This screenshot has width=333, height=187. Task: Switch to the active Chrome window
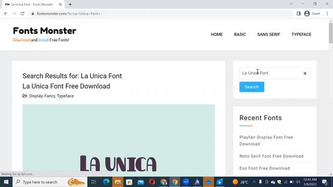click(x=175, y=182)
